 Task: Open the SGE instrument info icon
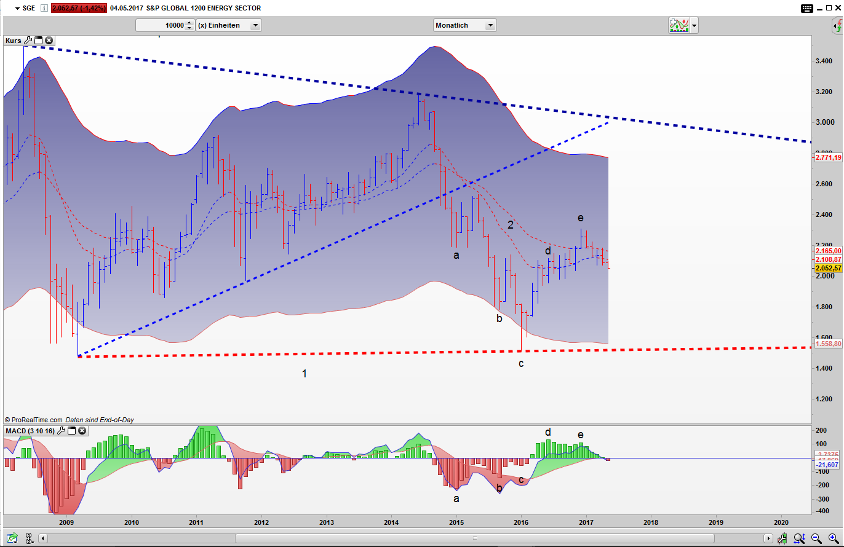point(44,8)
